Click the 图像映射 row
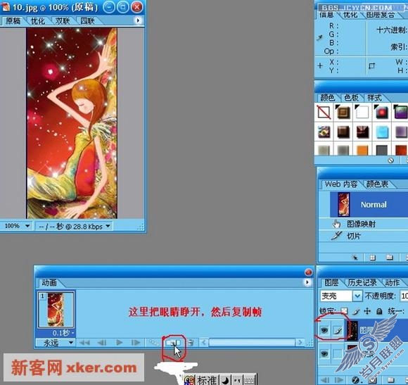Image resolution: width=408 pixels, height=385 pixels. point(363,224)
